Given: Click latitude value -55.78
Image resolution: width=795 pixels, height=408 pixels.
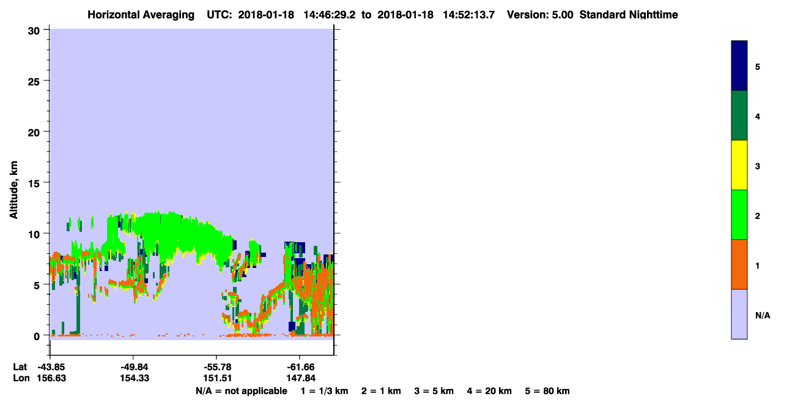Looking at the screenshot, I should 216,366.
